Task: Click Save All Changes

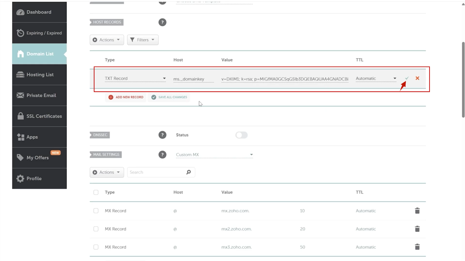Action: pos(169,97)
